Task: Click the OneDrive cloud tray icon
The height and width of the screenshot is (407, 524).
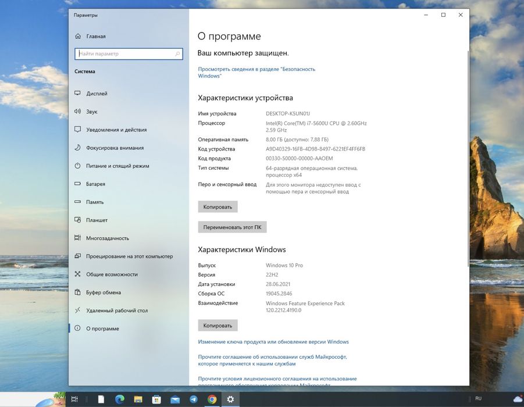Action: click(x=518, y=398)
